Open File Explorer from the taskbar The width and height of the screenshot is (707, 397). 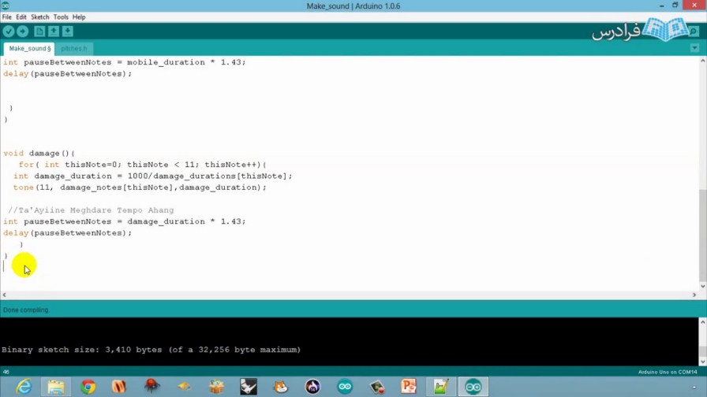56,386
